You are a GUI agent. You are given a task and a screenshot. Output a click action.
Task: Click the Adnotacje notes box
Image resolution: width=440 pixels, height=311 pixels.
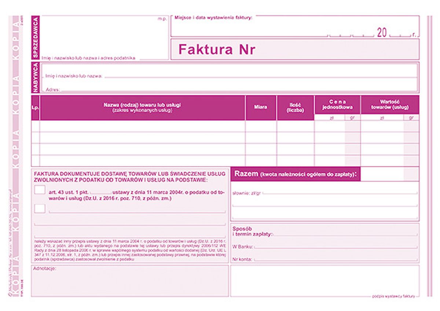[x=130, y=281]
